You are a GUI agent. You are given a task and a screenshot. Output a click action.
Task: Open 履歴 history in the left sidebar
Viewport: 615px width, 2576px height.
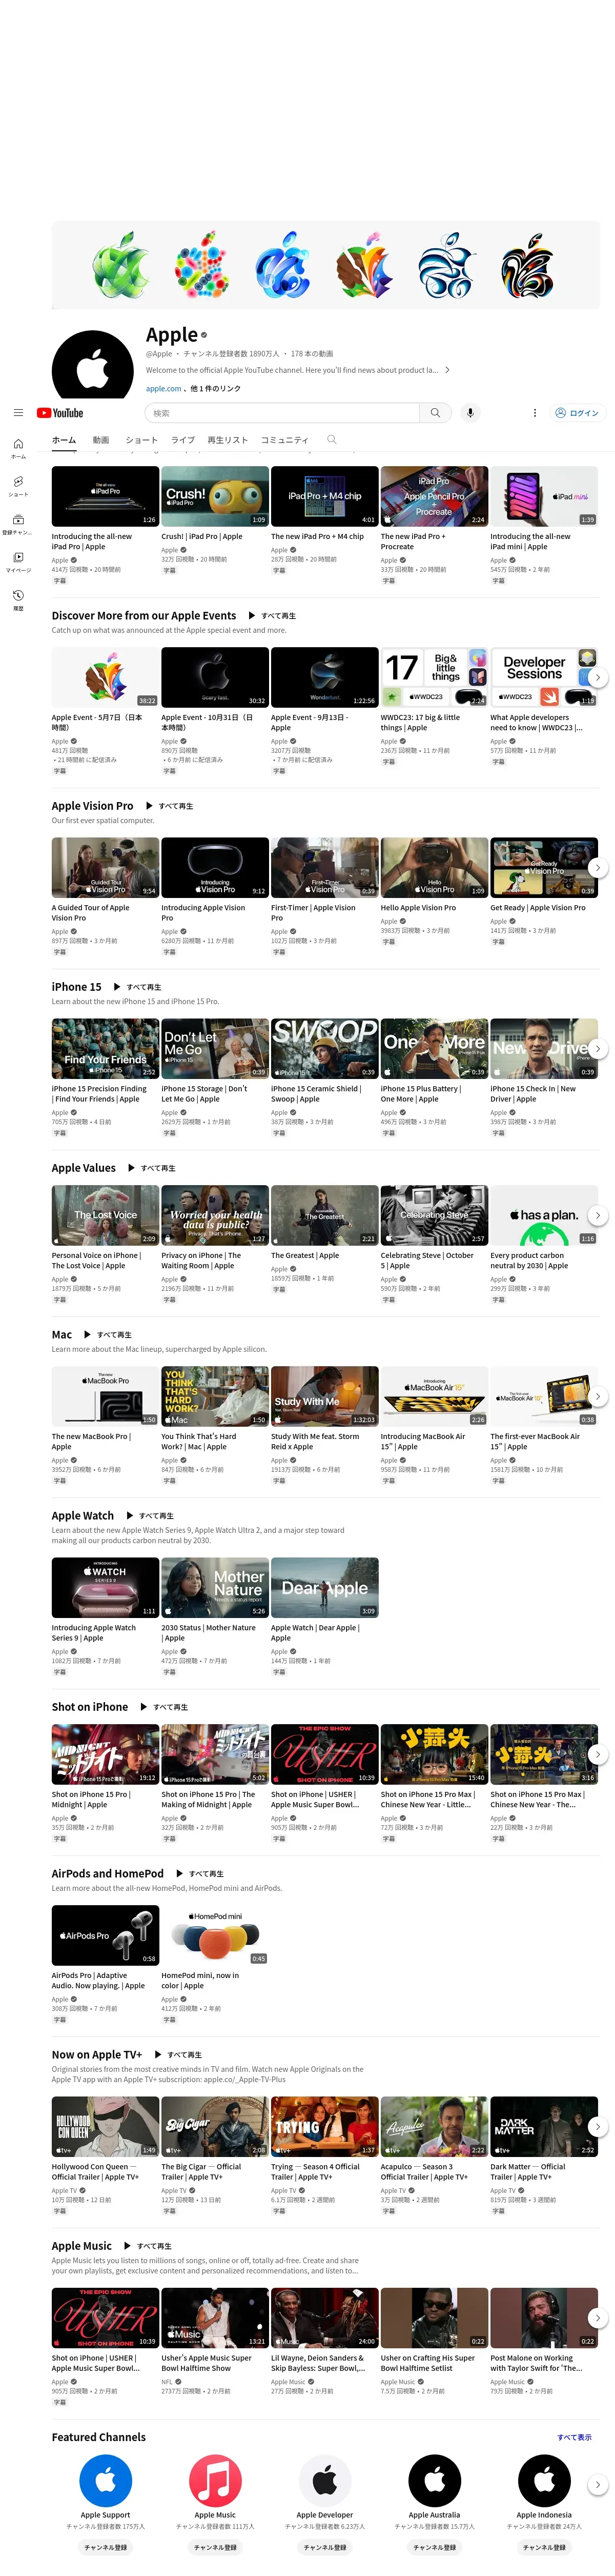(18, 600)
